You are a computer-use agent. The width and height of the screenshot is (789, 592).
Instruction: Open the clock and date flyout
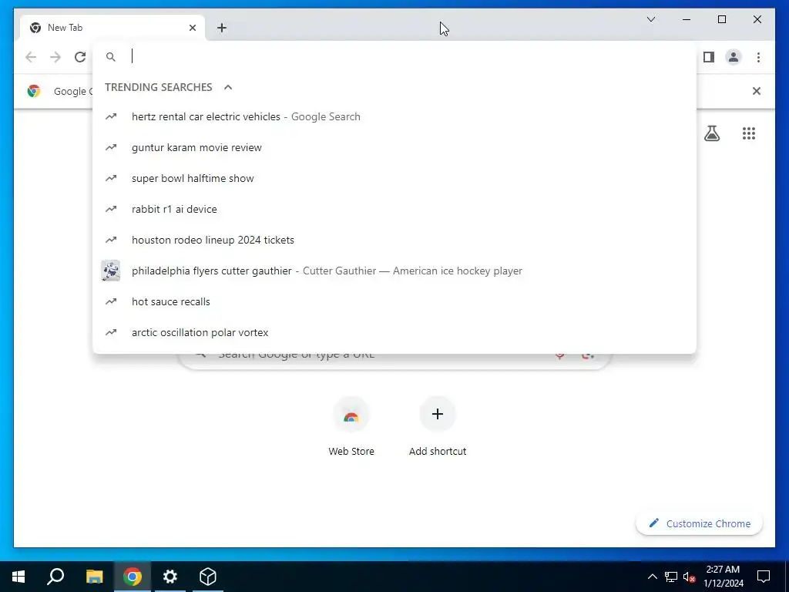tap(723, 577)
